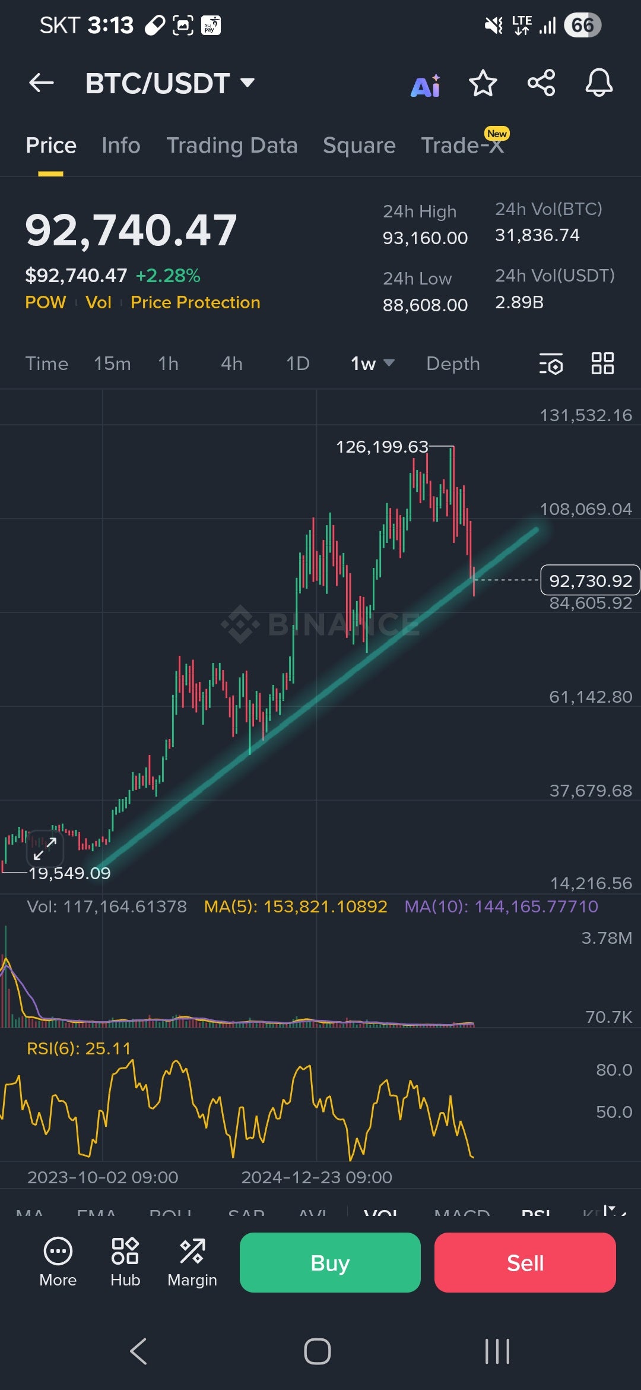Open the More menu

click(58, 1262)
